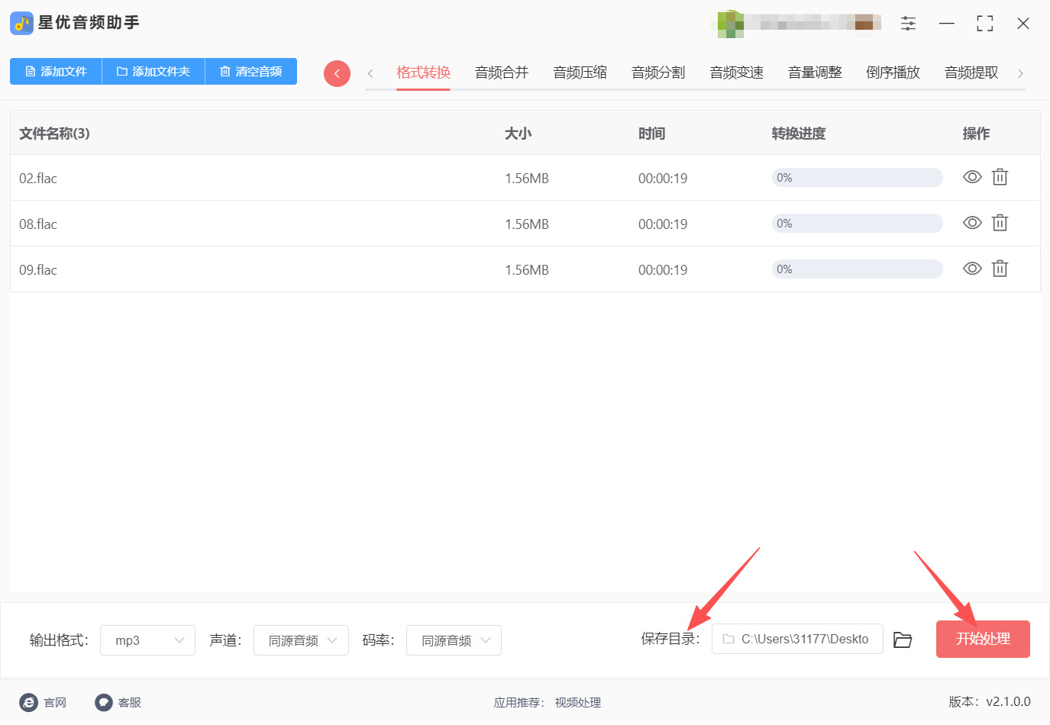Click the 开始处理 start button
Image resolution: width=1050 pixels, height=725 pixels.
click(x=983, y=639)
